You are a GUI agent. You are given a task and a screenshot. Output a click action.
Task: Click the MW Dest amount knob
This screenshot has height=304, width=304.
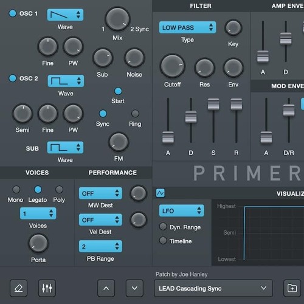pyautogui.click(x=139, y=193)
